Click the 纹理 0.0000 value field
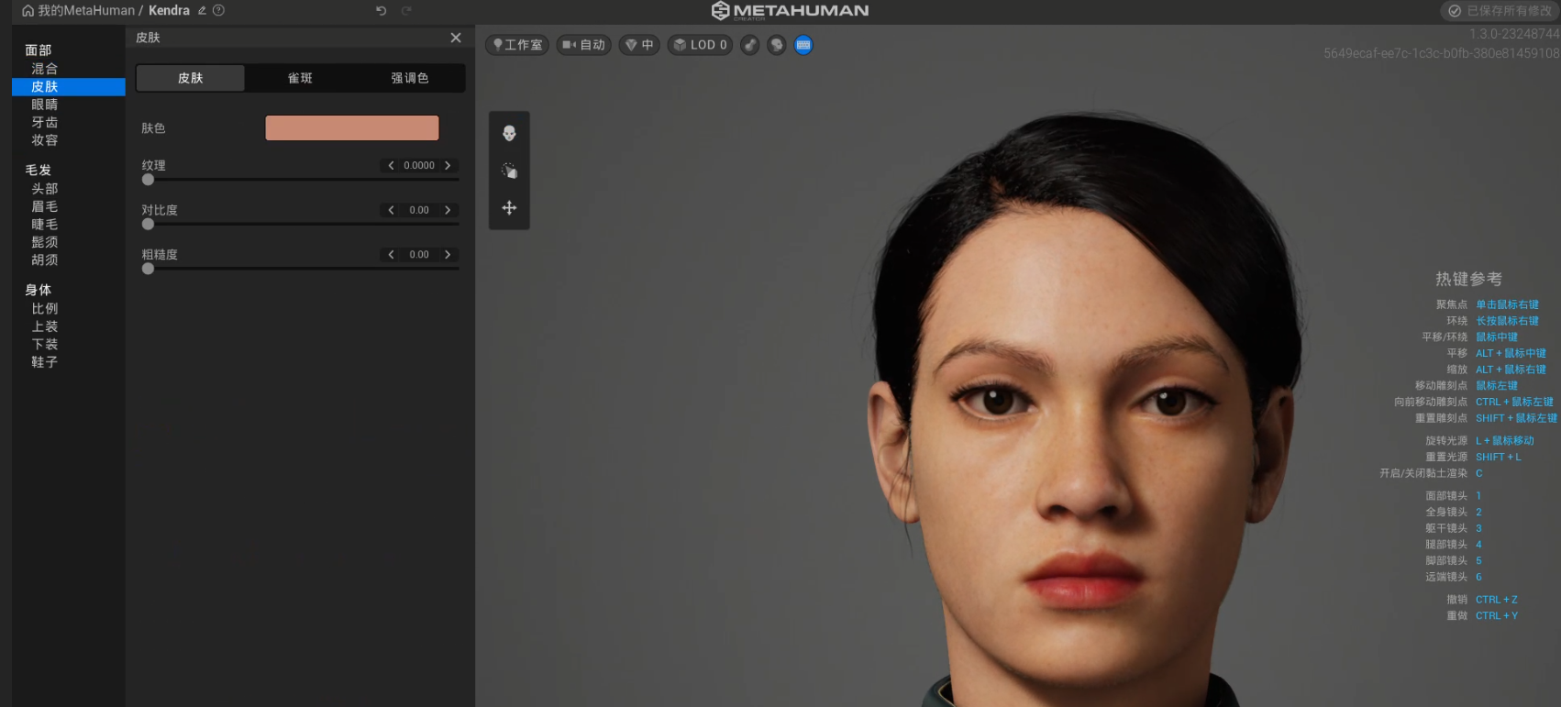 (x=419, y=166)
